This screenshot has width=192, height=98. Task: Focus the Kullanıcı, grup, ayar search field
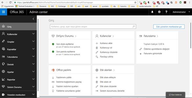(93, 27)
